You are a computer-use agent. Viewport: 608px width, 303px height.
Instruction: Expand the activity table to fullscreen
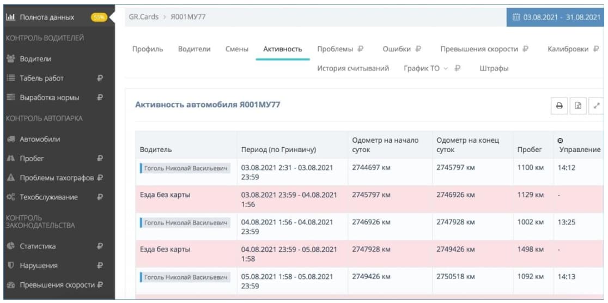coord(597,106)
